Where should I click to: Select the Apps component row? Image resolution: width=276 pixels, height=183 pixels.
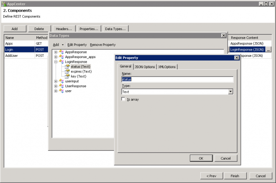click(x=26, y=43)
